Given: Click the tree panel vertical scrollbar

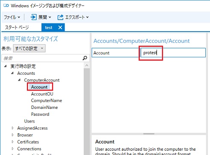Looking at the screenshot, I should [87, 111].
